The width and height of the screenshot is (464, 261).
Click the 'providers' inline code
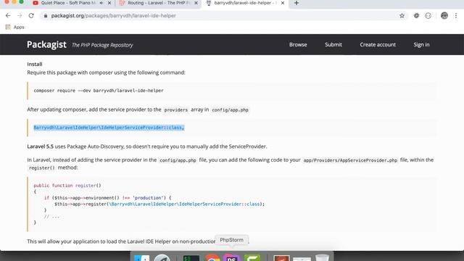tap(175, 109)
